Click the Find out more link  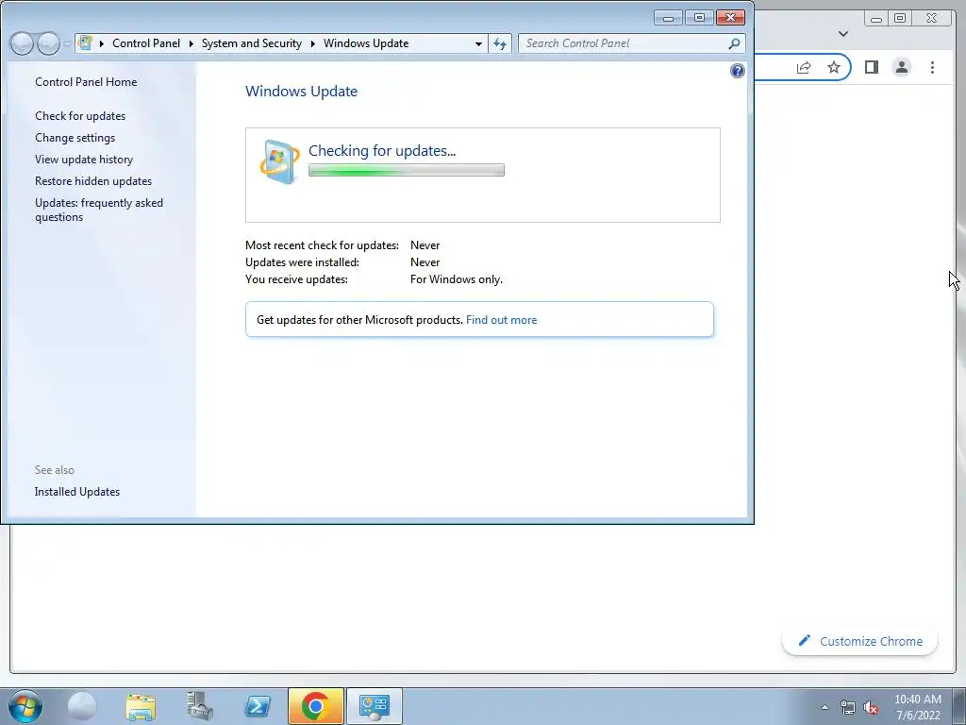click(x=501, y=320)
